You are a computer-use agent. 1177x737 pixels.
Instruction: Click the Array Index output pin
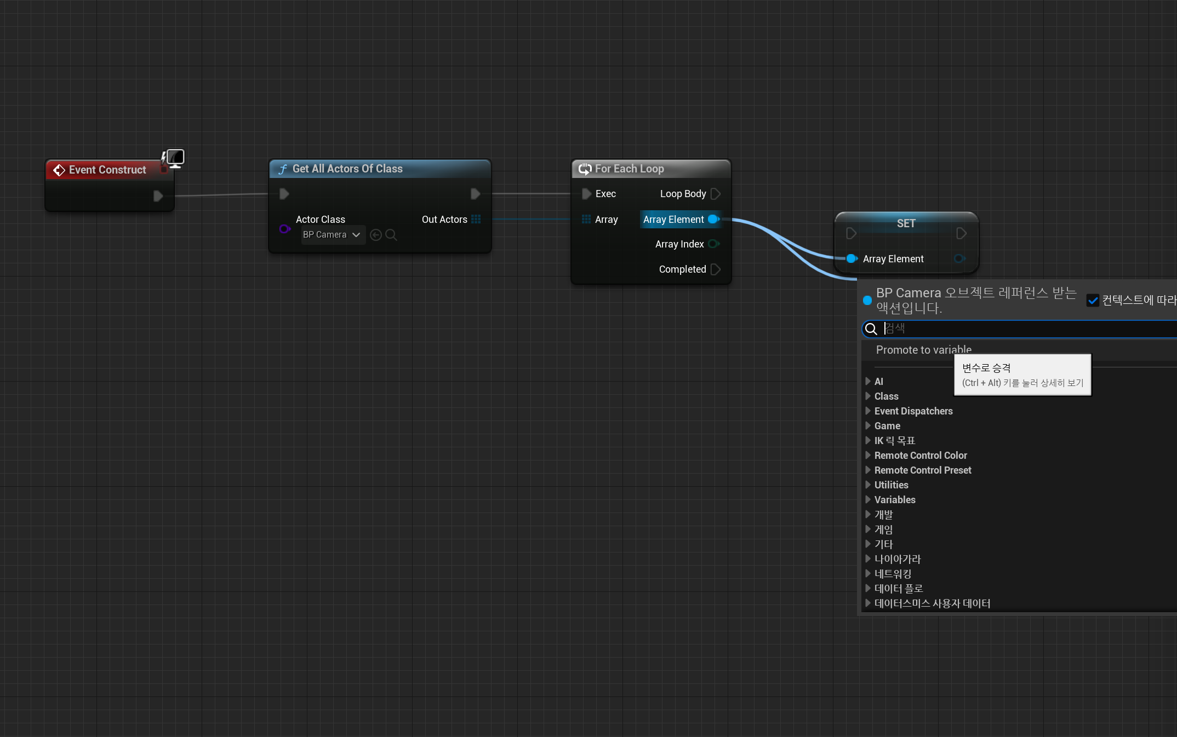point(713,244)
